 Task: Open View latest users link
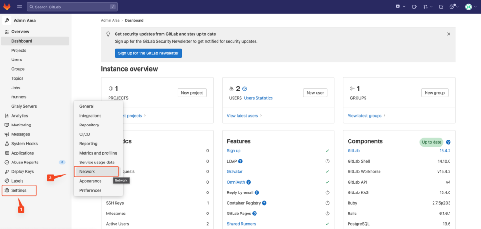(242, 116)
